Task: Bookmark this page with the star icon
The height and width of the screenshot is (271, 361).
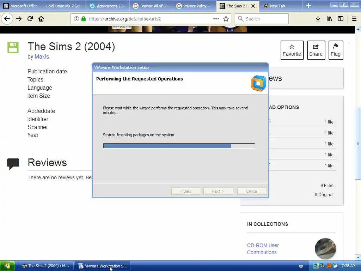Action: coord(226,19)
